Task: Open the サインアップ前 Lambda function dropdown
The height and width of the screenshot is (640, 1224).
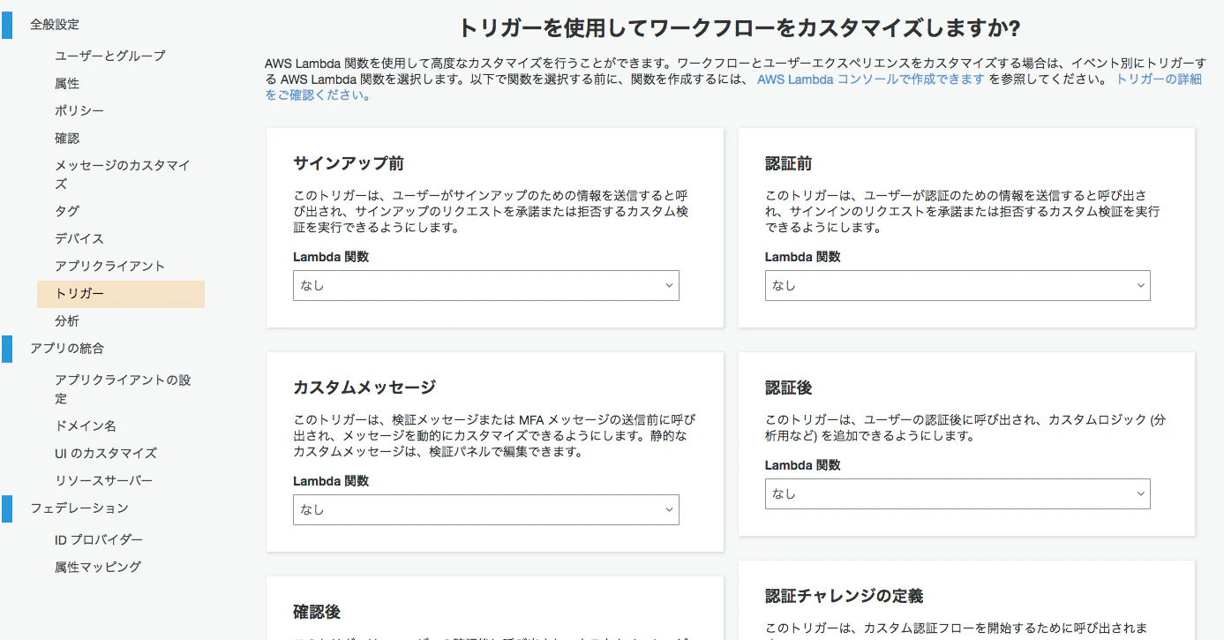Action: click(485, 285)
